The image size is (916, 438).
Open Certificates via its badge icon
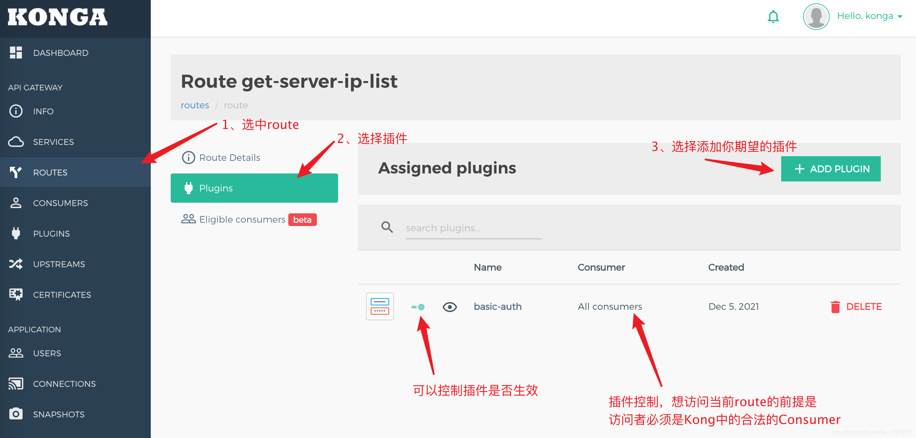click(x=16, y=294)
